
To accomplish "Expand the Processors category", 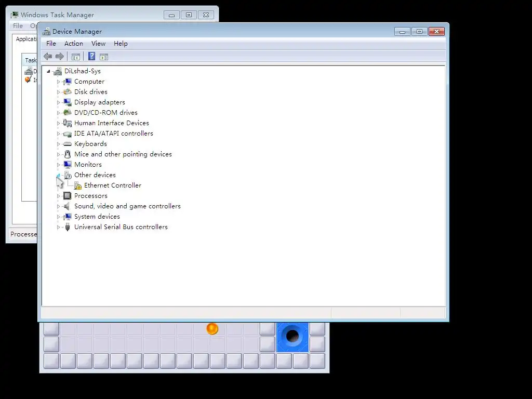I will coord(58,196).
